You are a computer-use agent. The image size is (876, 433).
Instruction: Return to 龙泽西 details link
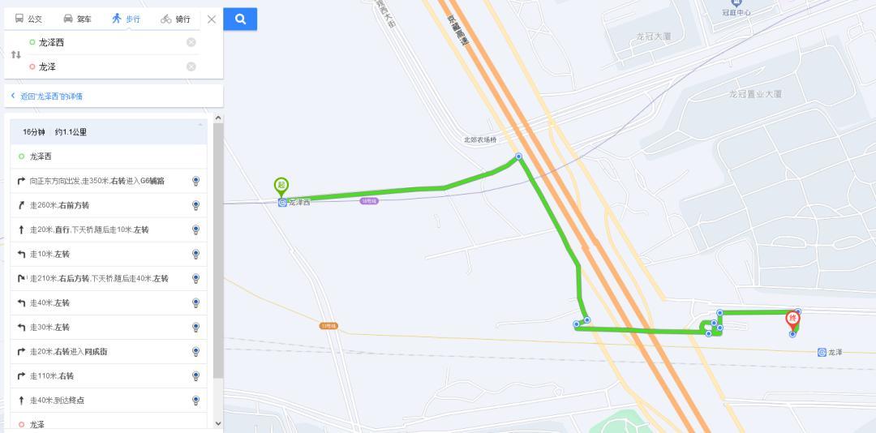coord(47,96)
